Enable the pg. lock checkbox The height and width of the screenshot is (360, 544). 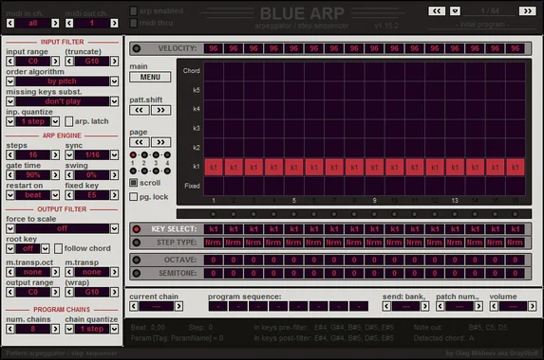[x=133, y=197]
